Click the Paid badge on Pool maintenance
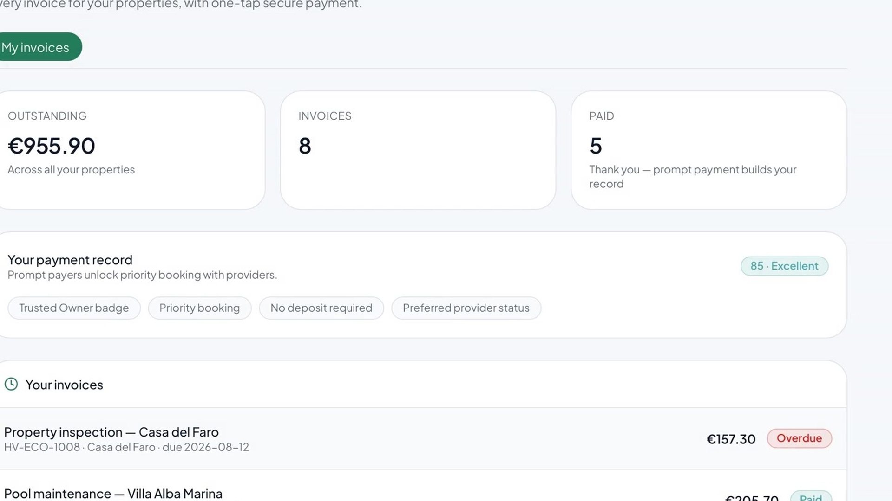This screenshot has width=892, height=501. (811, 496)
